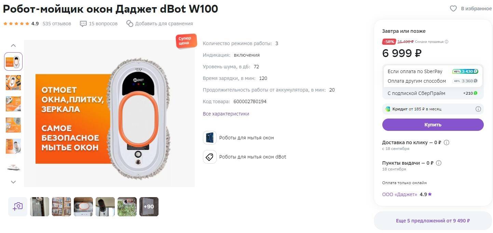Open the 15 вопросов chat bubble icon
This screenshot has height=233, width=493.
[83, 24]
